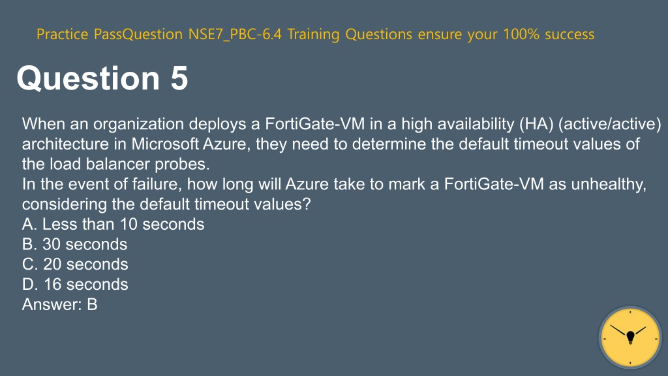Click PassQuestion in the yellow header

(x=138, y=34)
